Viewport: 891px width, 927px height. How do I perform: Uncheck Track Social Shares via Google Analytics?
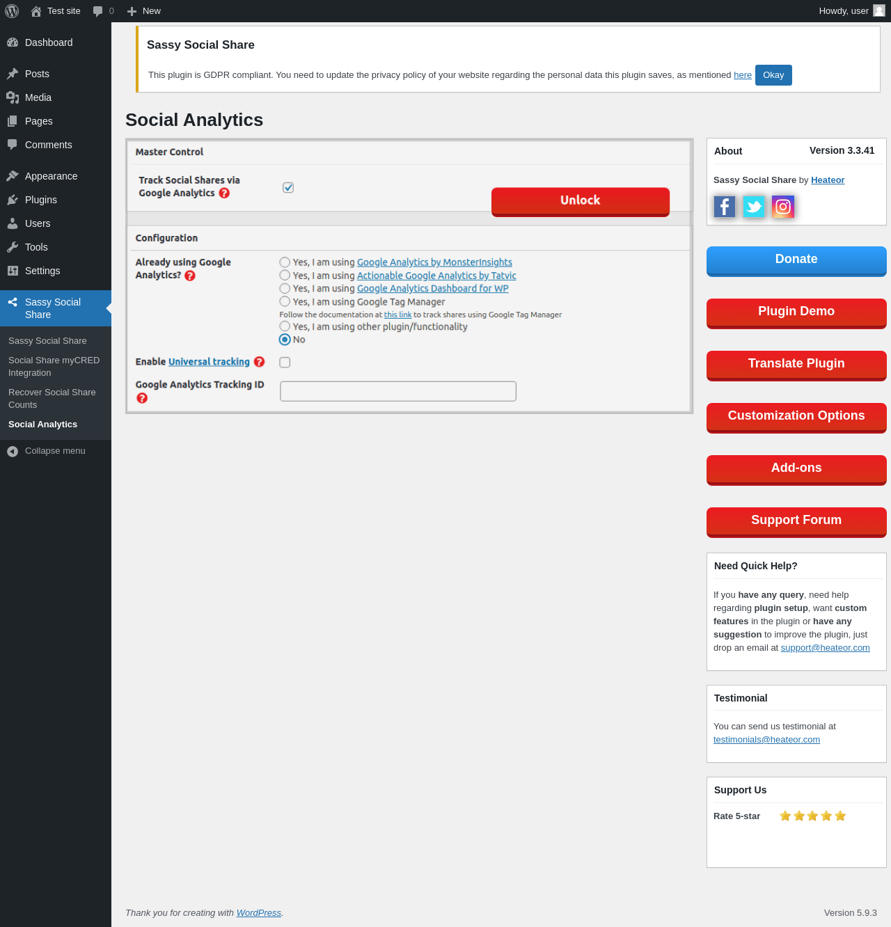[x=288, y=188]
